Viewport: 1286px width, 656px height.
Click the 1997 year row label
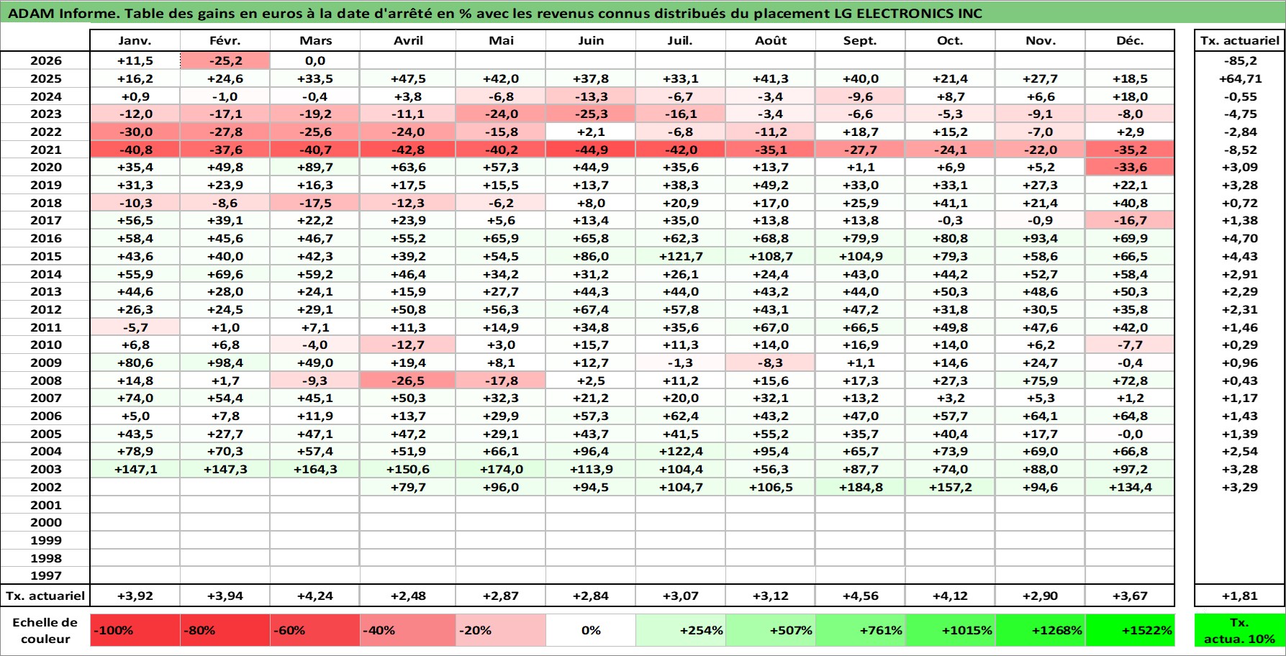point(45,575)
